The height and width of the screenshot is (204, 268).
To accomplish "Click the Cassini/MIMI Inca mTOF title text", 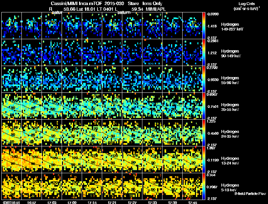I will click(76, 3).
